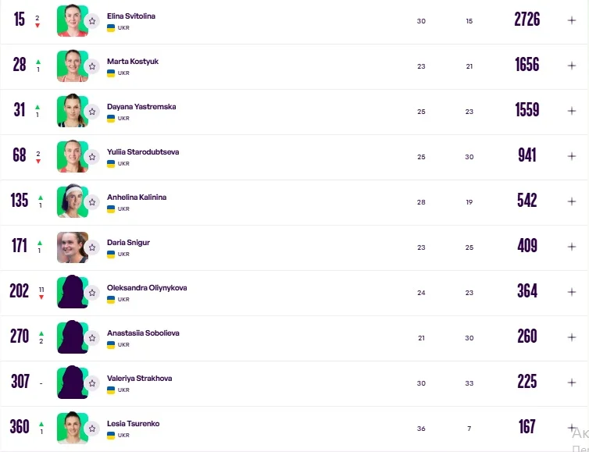Image resolution: width=589 pixels, height=452 pixels.
Task: Favorite Elina Svitolina with the star icon
Action: click(92, 21)
